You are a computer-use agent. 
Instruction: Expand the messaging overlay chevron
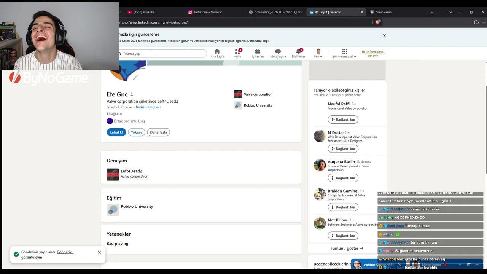(477, 265)
